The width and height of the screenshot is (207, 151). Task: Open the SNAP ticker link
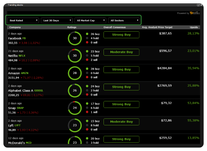20,108
